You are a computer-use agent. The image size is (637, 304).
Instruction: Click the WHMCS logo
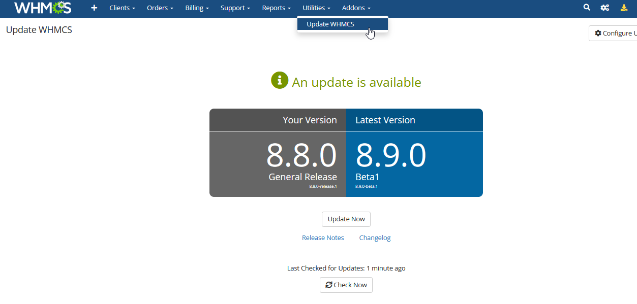43,8
